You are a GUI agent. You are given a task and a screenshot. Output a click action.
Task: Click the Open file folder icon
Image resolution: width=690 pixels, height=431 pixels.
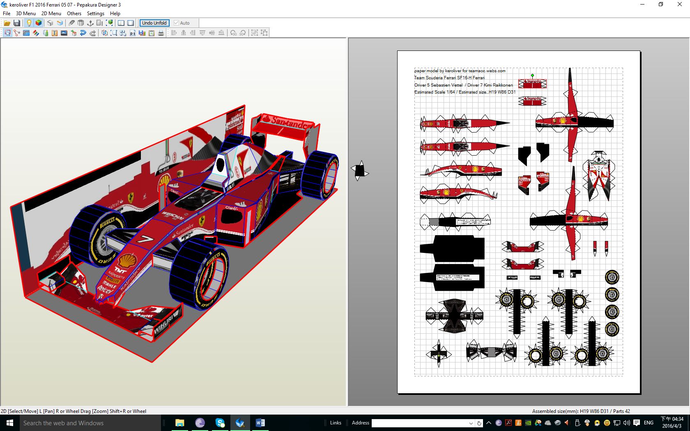coord(7,23)
